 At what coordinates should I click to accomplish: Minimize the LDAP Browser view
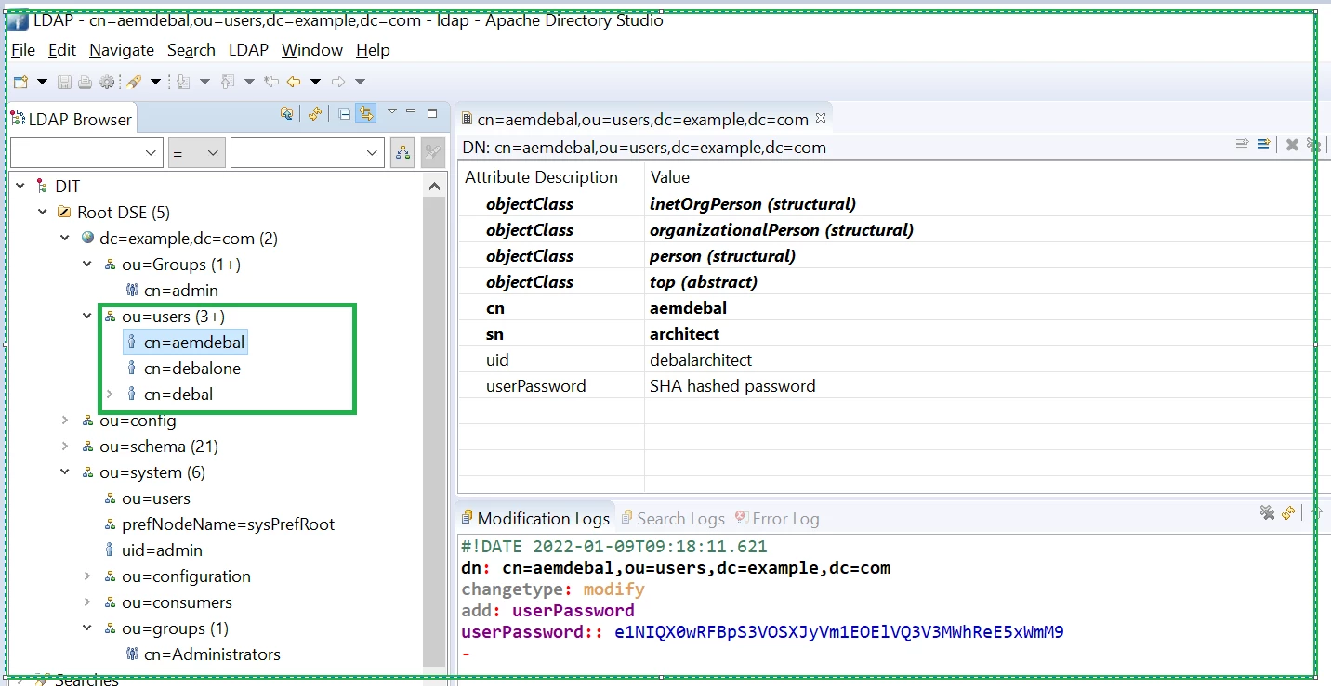411,111
